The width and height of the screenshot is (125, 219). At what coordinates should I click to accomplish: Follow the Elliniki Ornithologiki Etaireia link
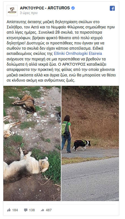[x=78, y=54]
